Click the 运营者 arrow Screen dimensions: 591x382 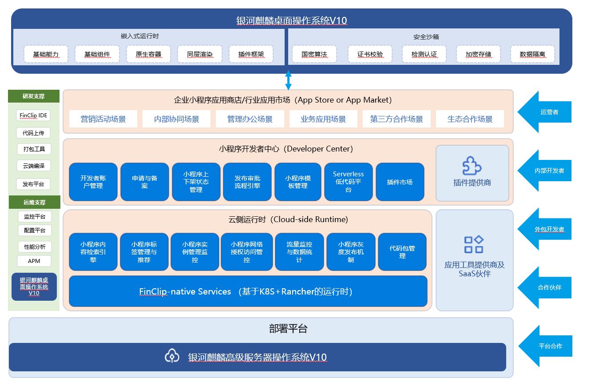[543, 112]
